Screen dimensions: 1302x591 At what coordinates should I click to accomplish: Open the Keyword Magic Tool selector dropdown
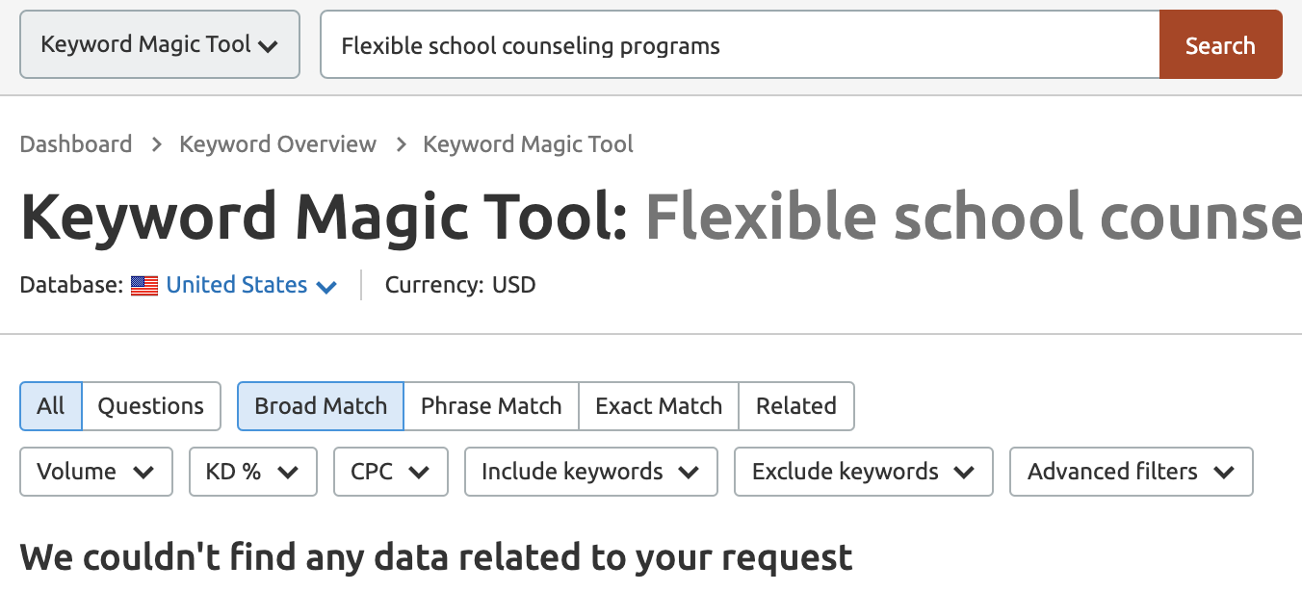(x=160, y=45)
